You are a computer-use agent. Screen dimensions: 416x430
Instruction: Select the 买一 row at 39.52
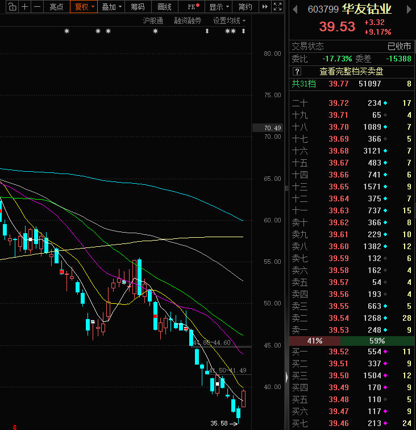[352, 352]
